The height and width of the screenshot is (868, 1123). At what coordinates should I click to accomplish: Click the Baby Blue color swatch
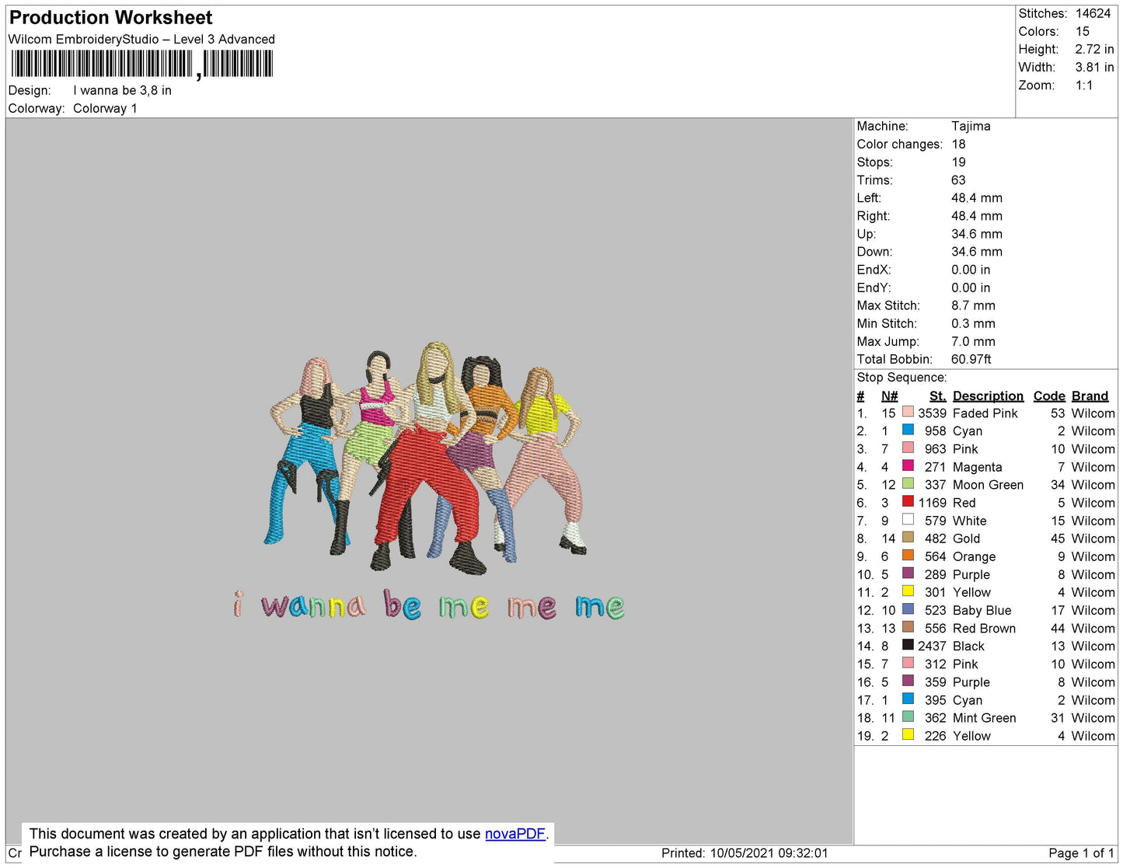click(x=908, y=608)
